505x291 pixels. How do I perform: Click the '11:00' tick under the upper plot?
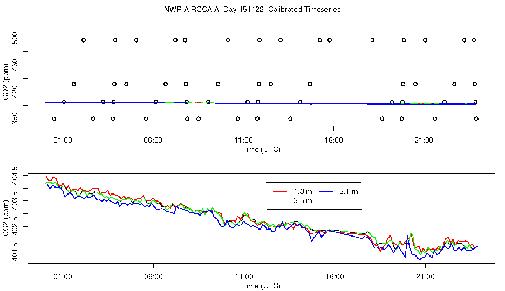(x=243, y=140)
